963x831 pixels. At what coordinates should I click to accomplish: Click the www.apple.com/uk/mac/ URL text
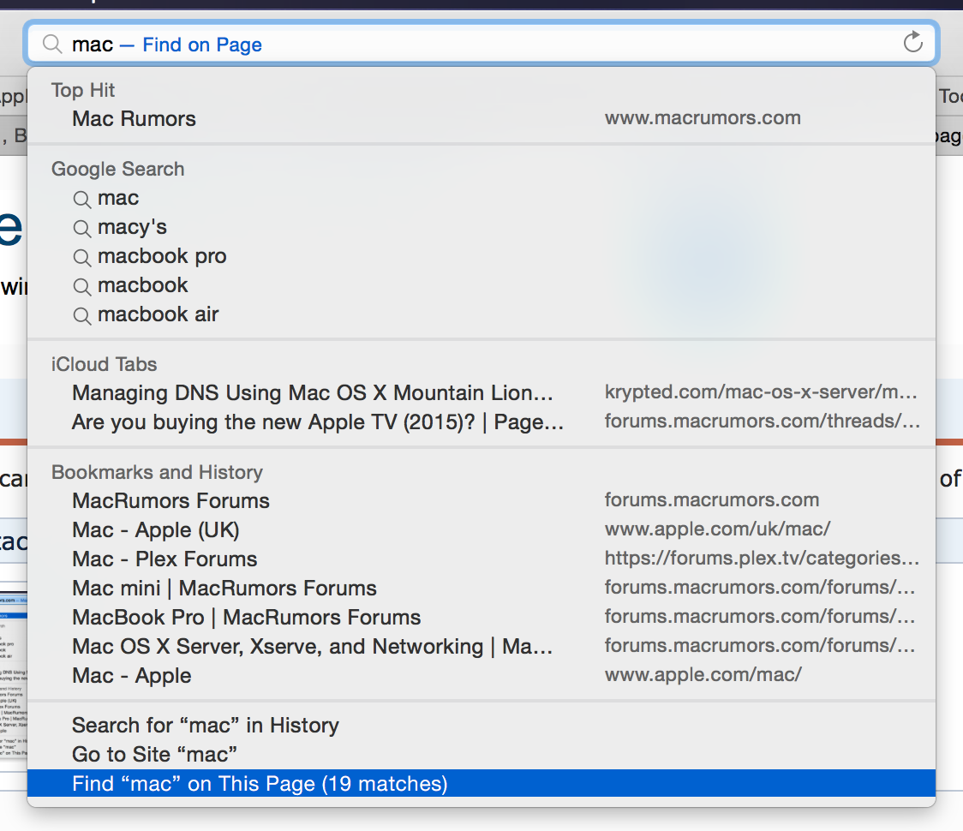[717, 529]
